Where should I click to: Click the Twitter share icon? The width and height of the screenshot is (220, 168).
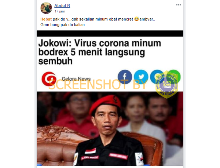pyautogui.click(x=141, y=77)
